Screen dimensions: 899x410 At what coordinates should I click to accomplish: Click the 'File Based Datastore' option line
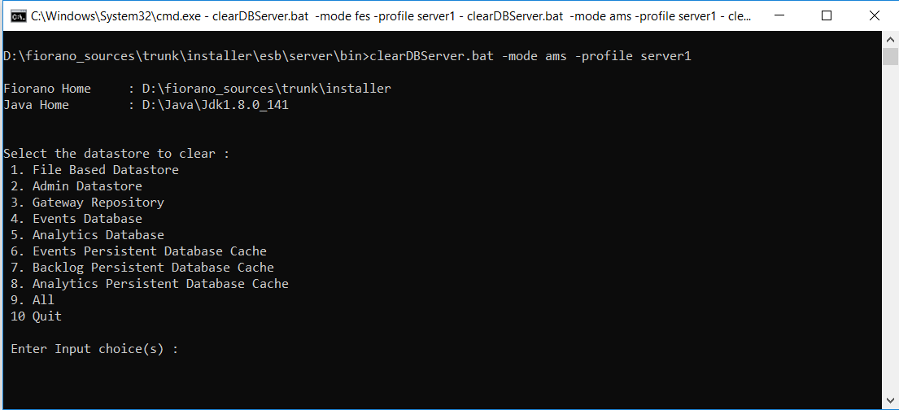pyautogui.click(x=94, y=170)
